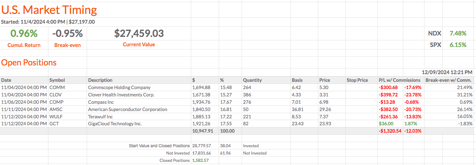
Task: Click the green 1,582.57 closed positions value
Action: (x=201, y=160)
